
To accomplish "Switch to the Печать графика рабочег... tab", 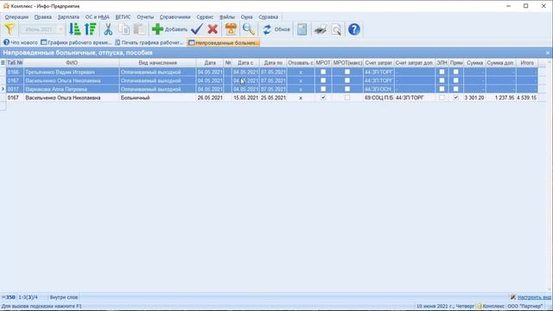I will pyautogui.click(x=149, y=42).
